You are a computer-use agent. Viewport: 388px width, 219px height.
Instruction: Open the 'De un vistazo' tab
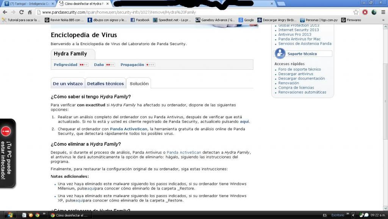pyautogui.click(x=68, y=83)
